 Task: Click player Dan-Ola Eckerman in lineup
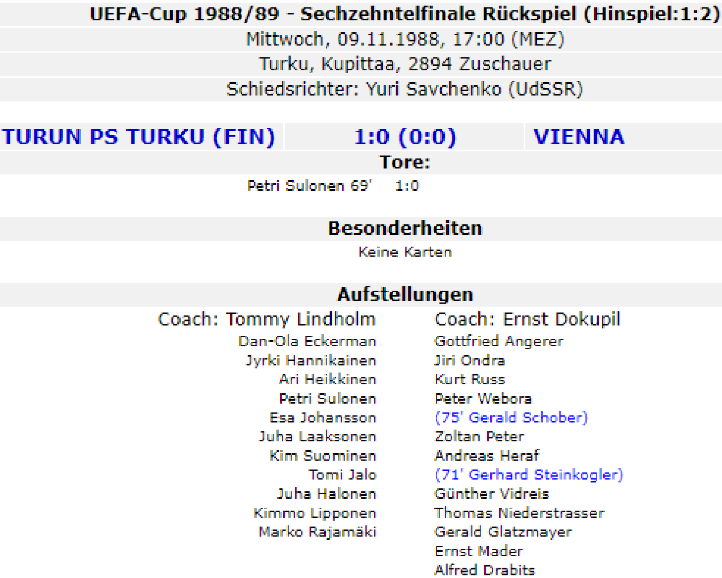(307, 341)
